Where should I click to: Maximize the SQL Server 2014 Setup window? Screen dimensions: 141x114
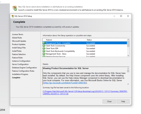pyautogui.click(x=121, y=16)
